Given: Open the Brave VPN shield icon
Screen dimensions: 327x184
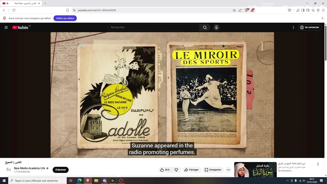Looking at the screenshot, I should (x=318, y=10).
